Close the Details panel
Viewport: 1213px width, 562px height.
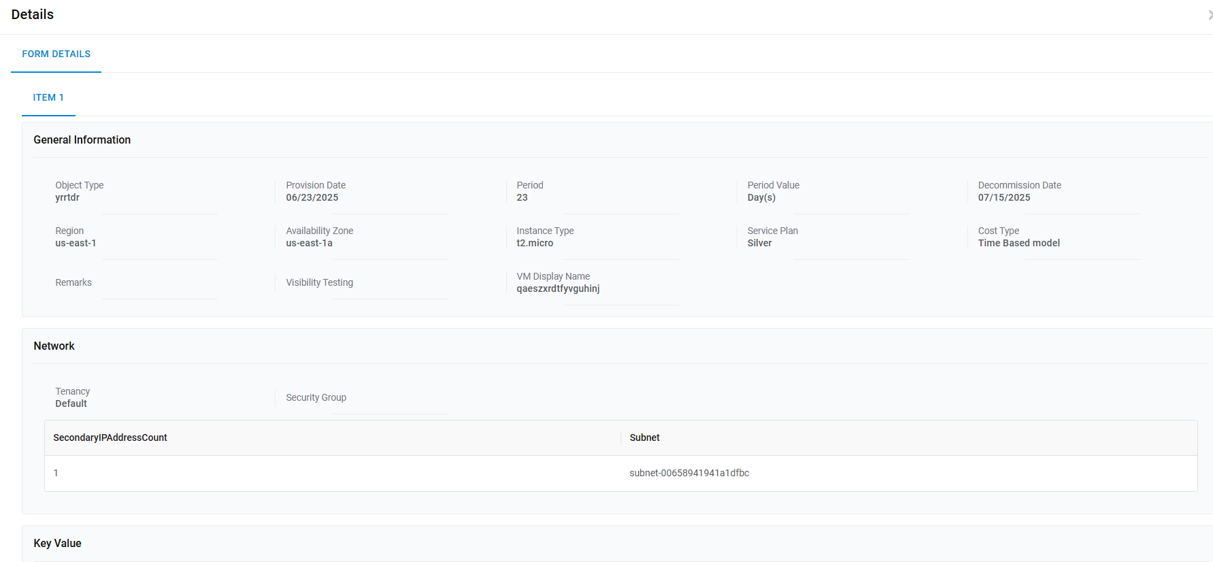(x=1210, y=14)
